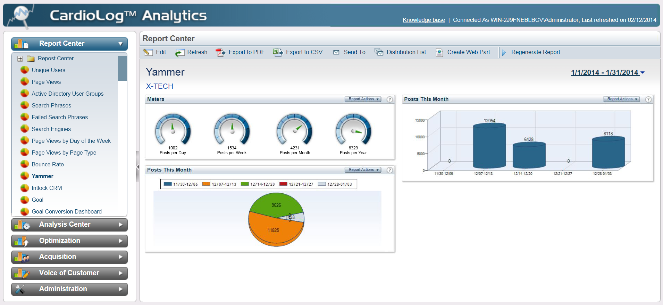Click the Bounce Rate report icon
Viewport: 663px width, 305px height.
(x=25, y=164)
